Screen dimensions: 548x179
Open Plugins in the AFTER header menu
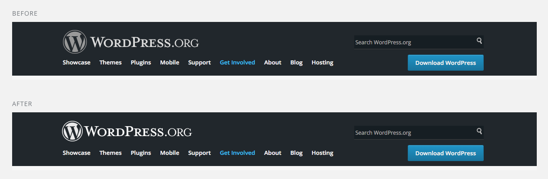coord(141,153)
